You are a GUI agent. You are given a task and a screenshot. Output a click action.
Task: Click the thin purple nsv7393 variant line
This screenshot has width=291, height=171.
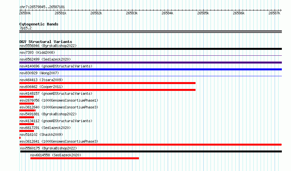click(150, 56)
